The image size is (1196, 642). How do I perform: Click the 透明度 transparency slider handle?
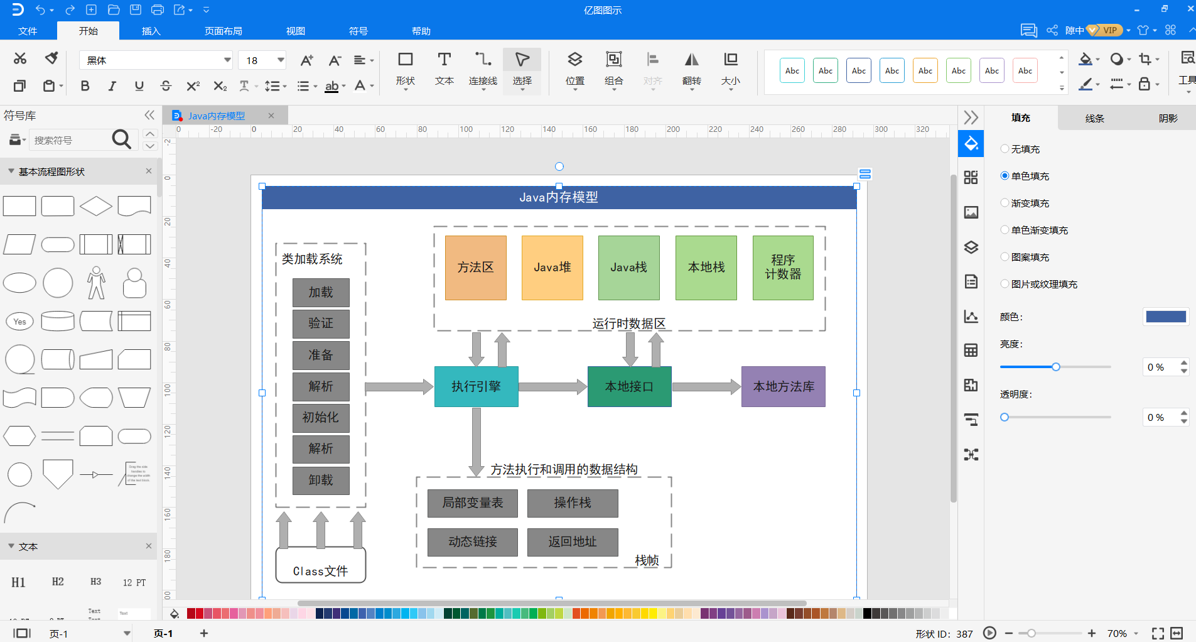[1005, 417]
